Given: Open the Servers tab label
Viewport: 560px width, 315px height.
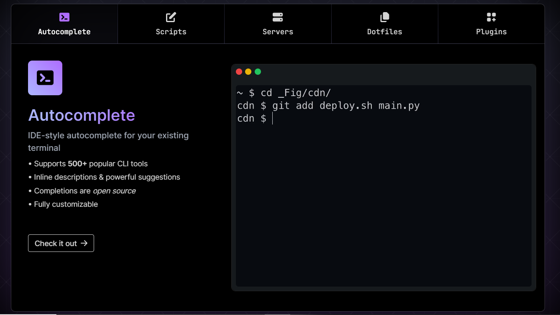Looking at the screenshot, I should tap(278, 32).
